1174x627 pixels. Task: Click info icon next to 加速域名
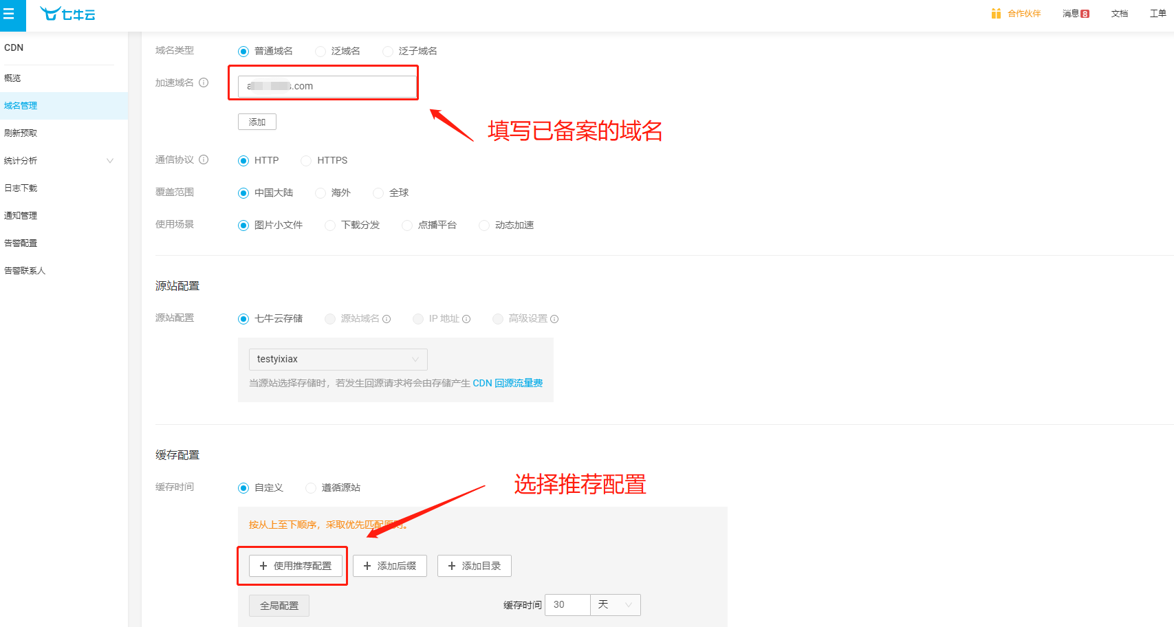pos(204,82)
